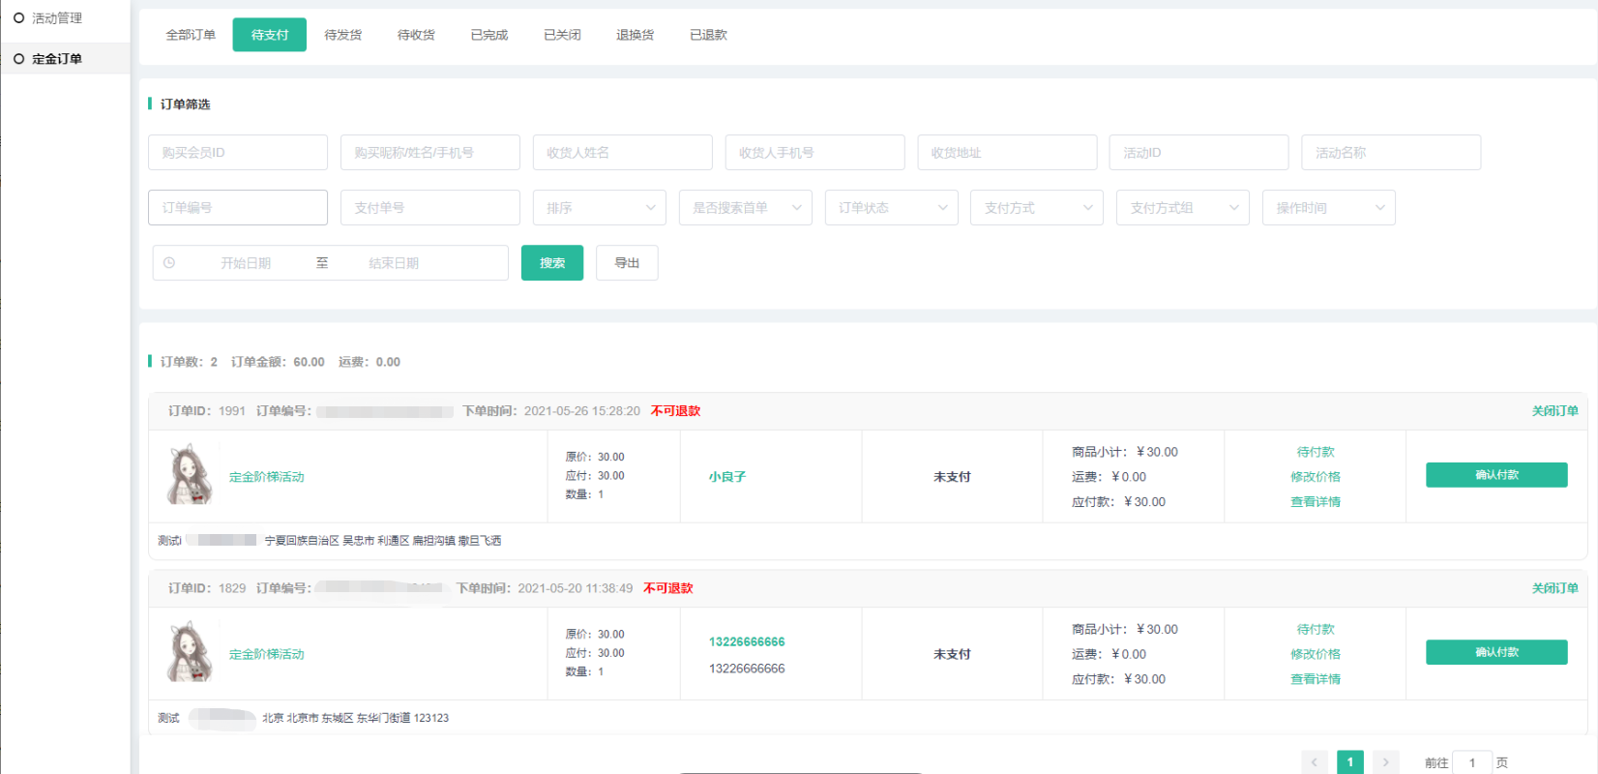
Task: Open the 是否搜索首单 dropdown
Action: coord(745,208)
